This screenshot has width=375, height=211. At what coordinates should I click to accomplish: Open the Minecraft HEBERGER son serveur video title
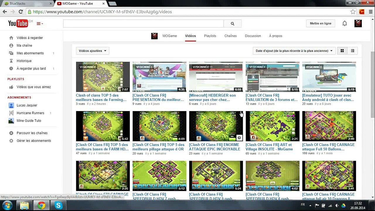212,98
